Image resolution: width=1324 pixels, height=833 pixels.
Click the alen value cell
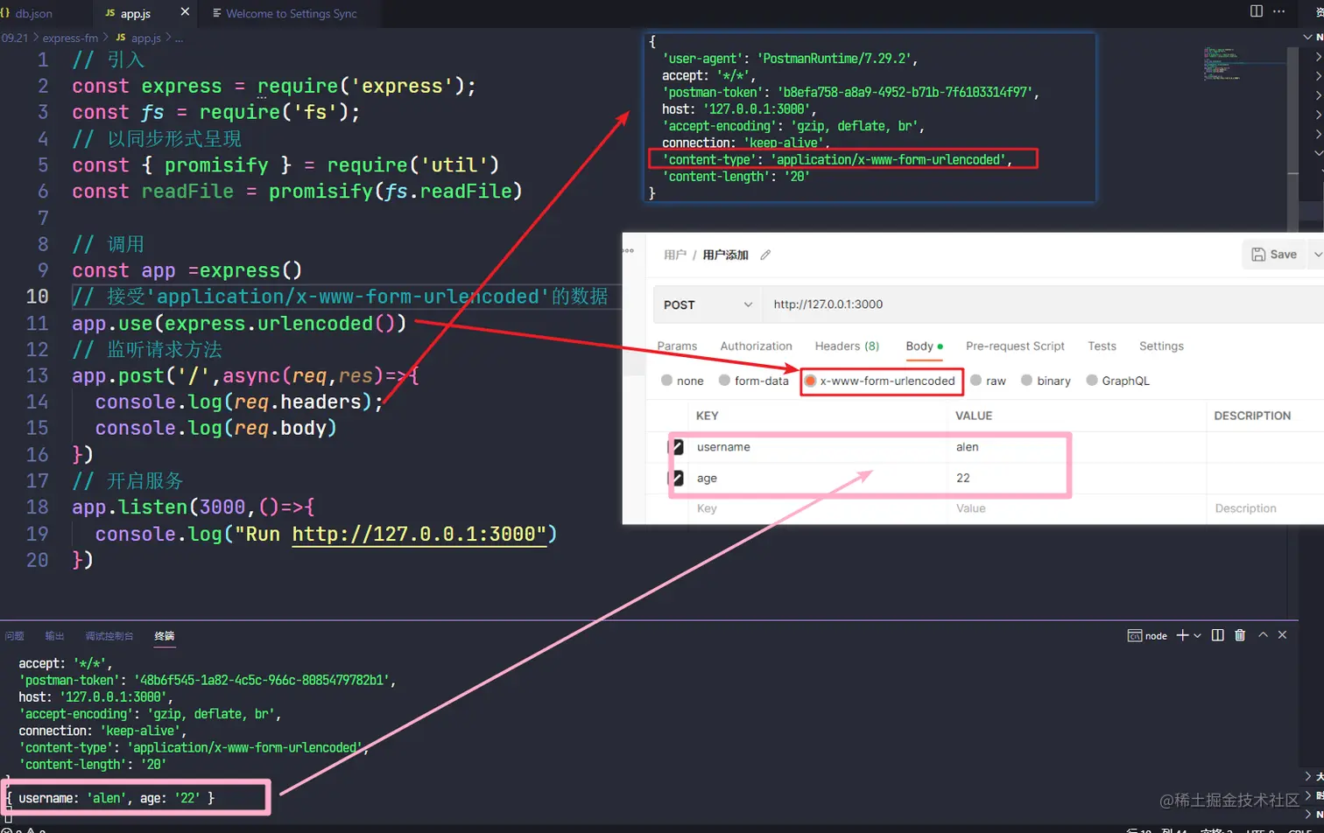[x=967, y=447]
